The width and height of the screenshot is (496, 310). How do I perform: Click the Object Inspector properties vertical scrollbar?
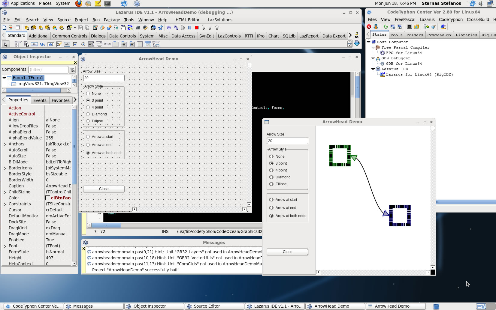click(74, 185)
